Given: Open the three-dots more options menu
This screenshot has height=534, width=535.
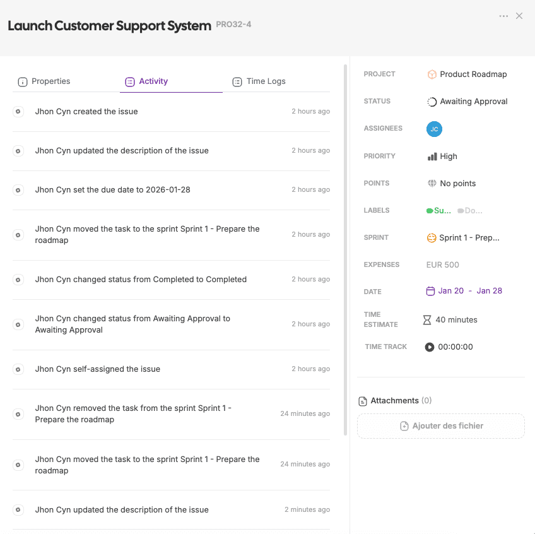Looking at the screenshot, I should click(503, 16).
